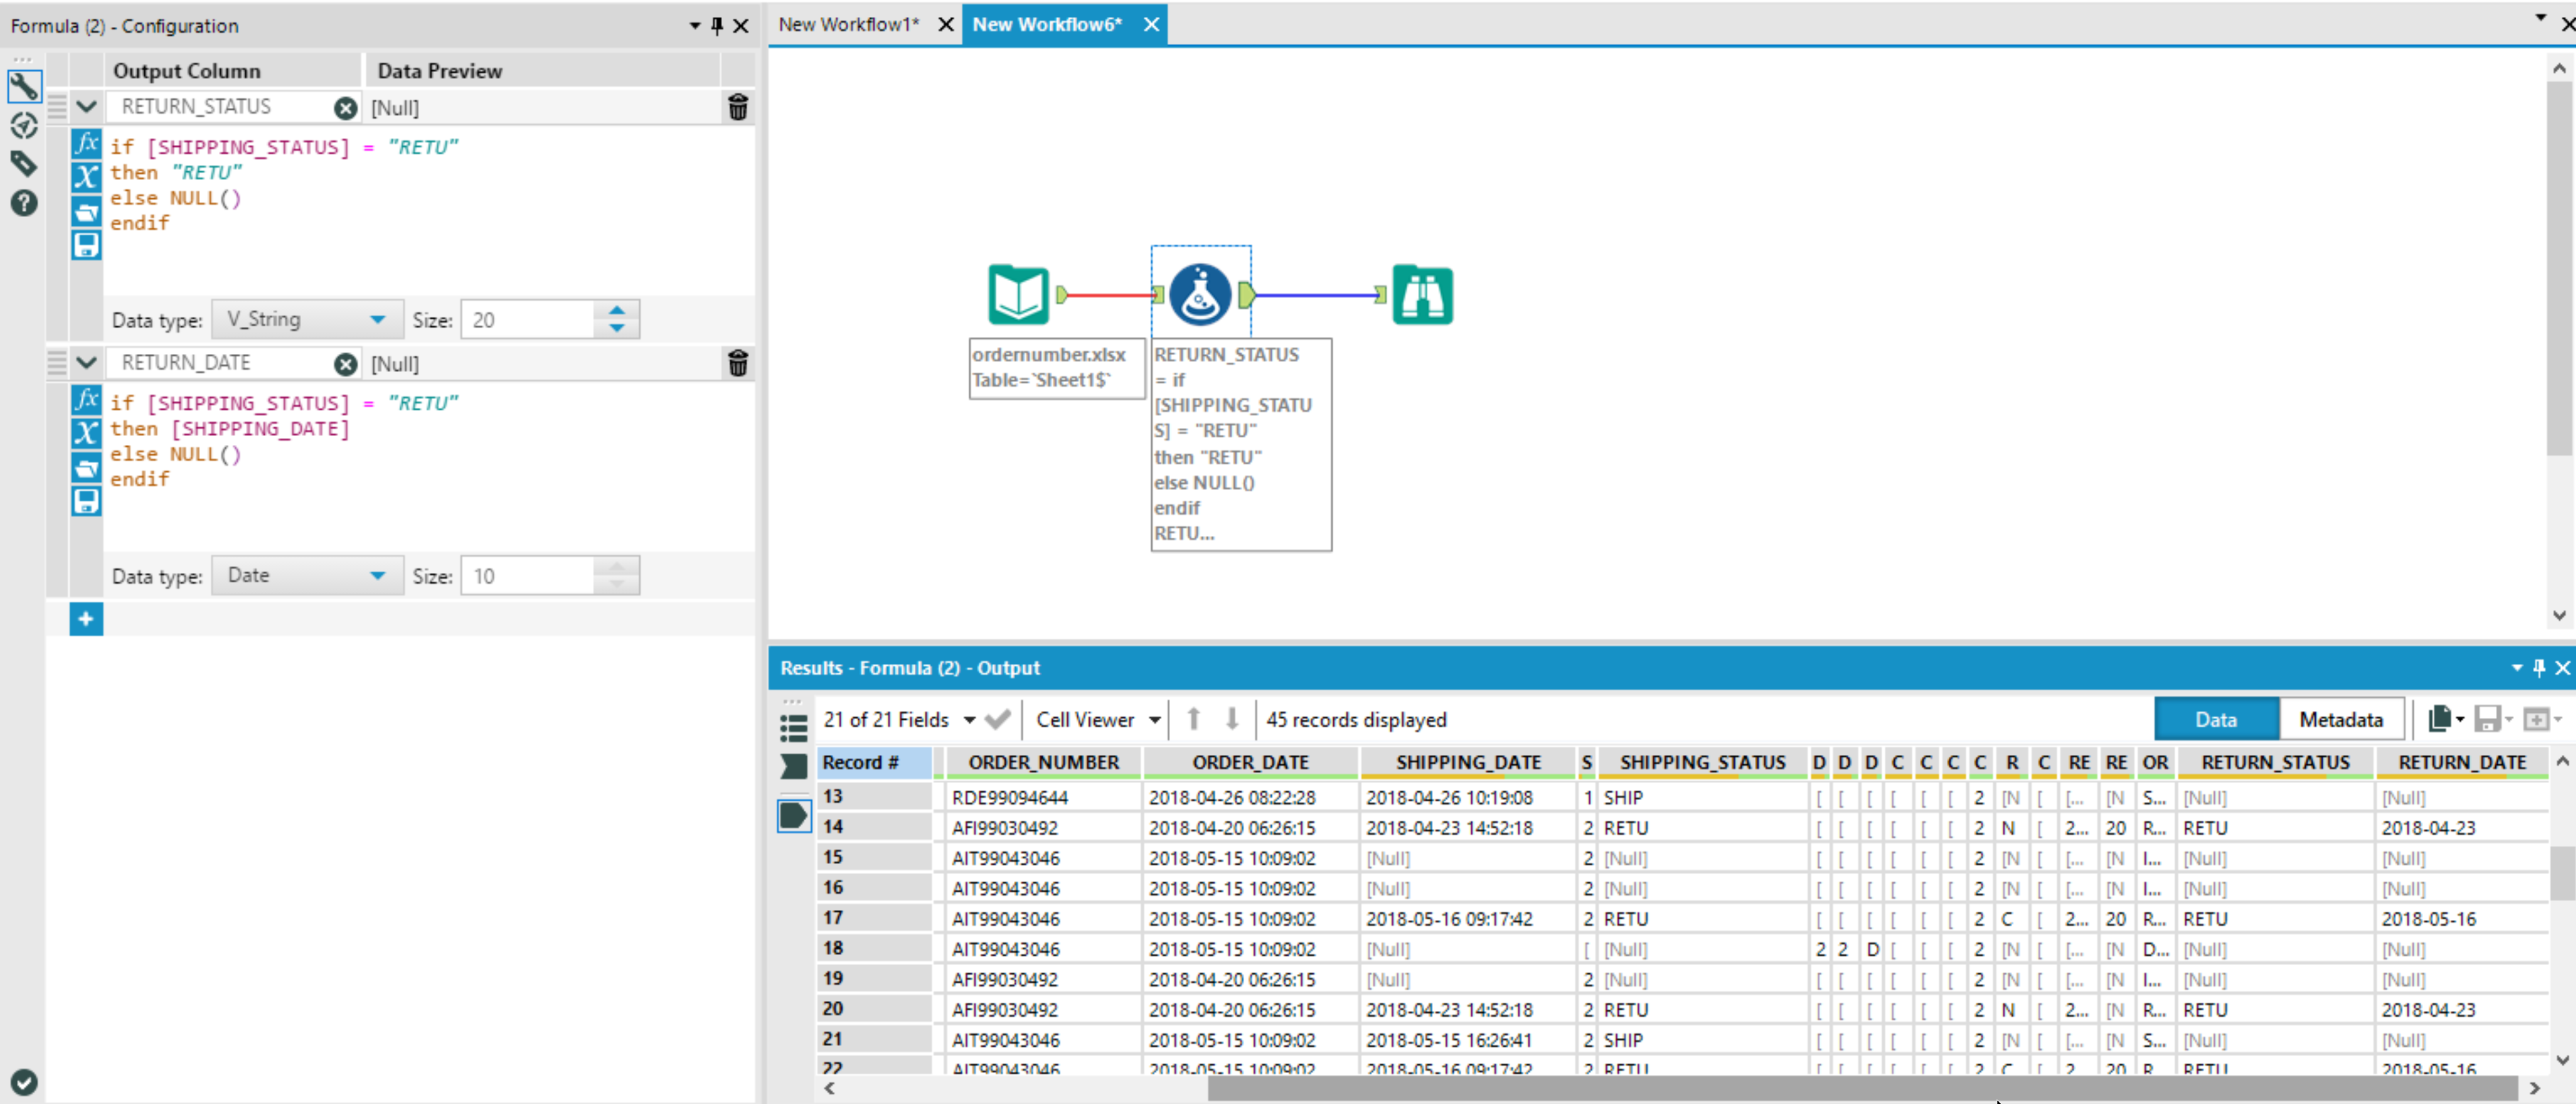Unpin the Formula Configuration panel
This screenshot has width=2576, height=1104.
click(716, 26)
